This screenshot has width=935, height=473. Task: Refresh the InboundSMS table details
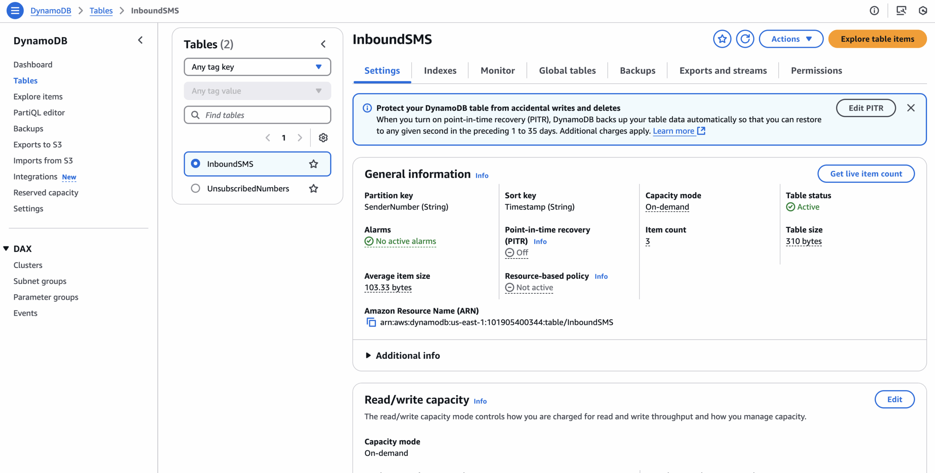tap(745, 39)
